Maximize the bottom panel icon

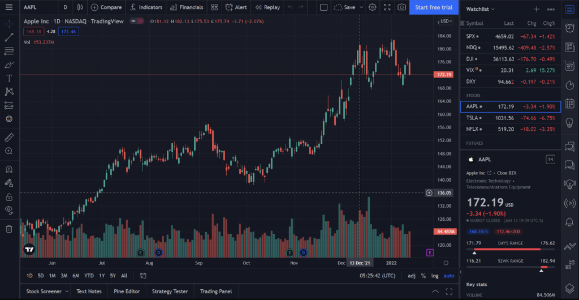point(449,291)
